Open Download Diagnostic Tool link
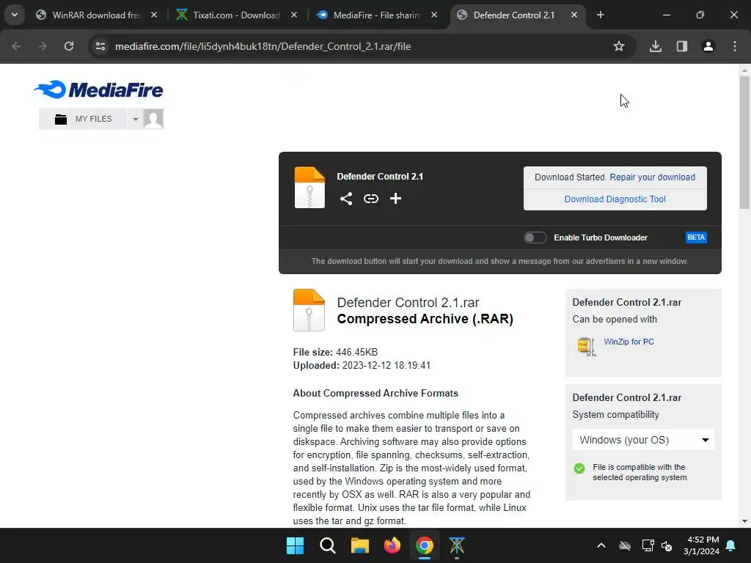Image resolution: width=751 pixels, height=563 pixels. (615, 199)
